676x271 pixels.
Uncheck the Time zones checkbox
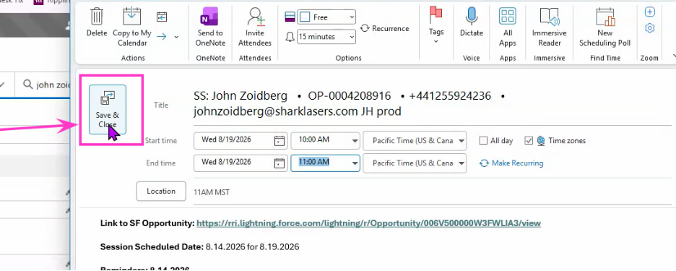529,141
